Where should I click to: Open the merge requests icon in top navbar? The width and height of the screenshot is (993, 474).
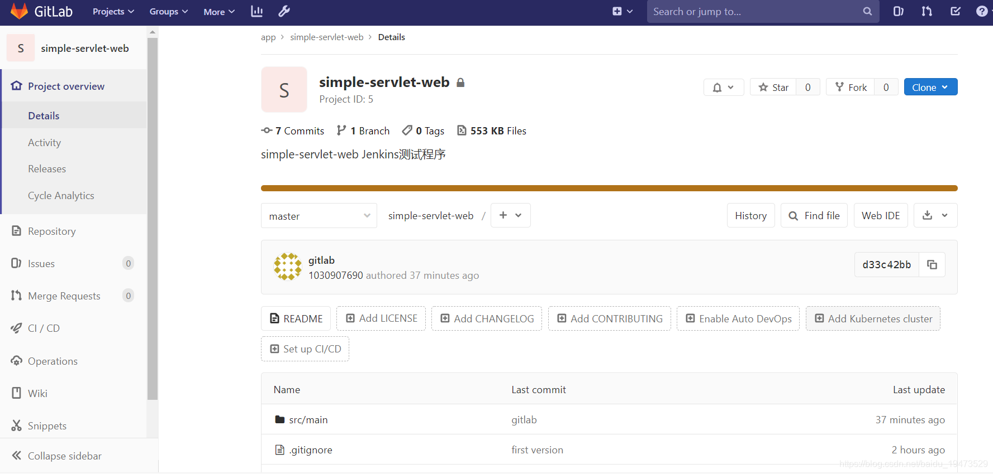927,11
